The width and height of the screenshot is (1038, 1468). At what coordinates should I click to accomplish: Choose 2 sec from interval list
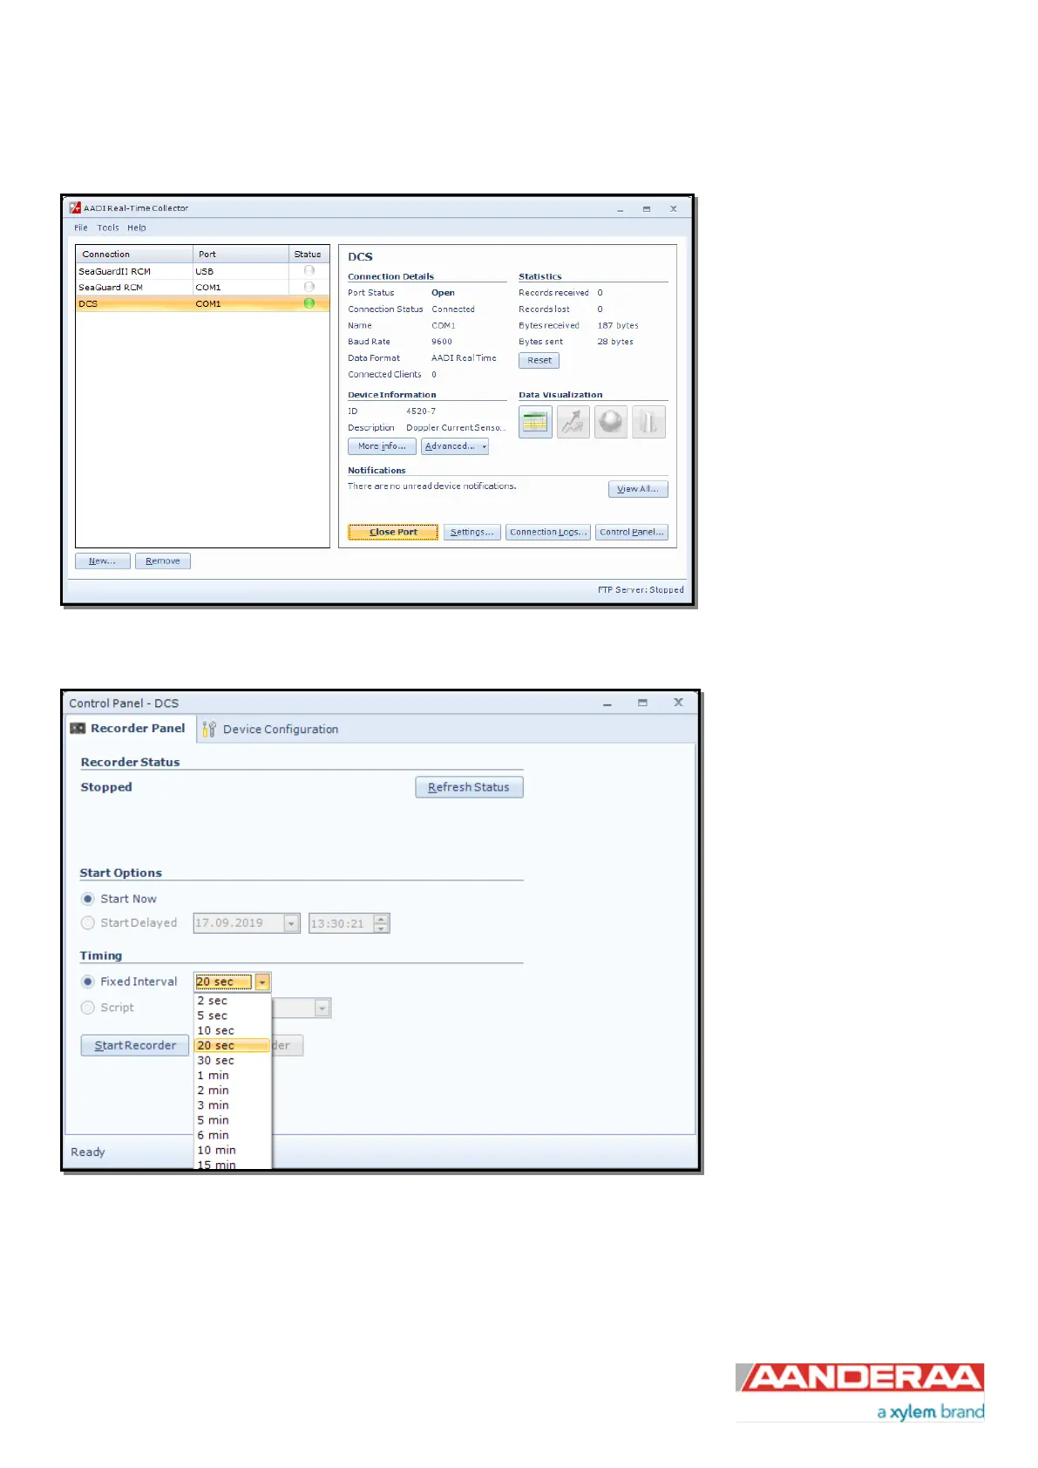[x=233, y=1001]
